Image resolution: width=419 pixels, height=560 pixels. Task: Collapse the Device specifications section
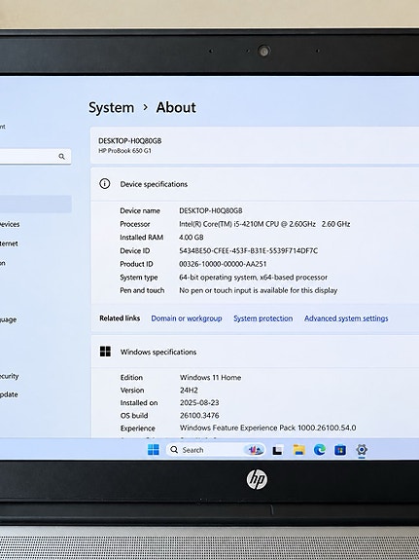point(255,184)
